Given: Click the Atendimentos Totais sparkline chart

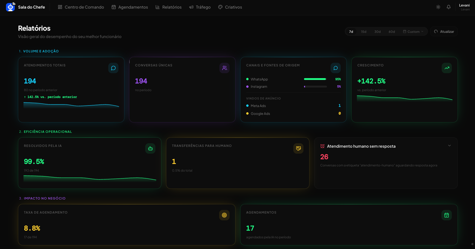Looking at the screenshot, I should pyautogui.click(x=71, y=105).
